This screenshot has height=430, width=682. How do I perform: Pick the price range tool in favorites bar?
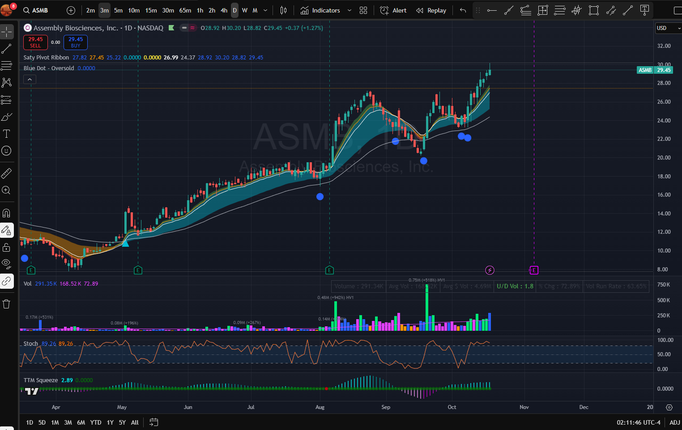pos(543,10)
